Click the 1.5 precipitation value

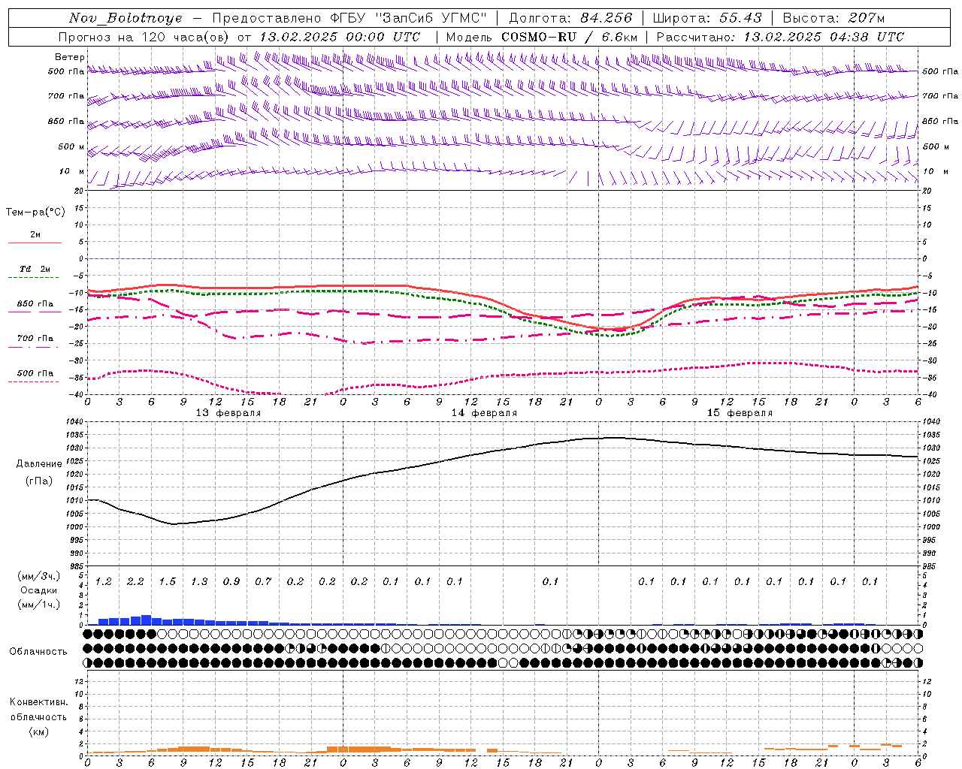tap(167, 581)
